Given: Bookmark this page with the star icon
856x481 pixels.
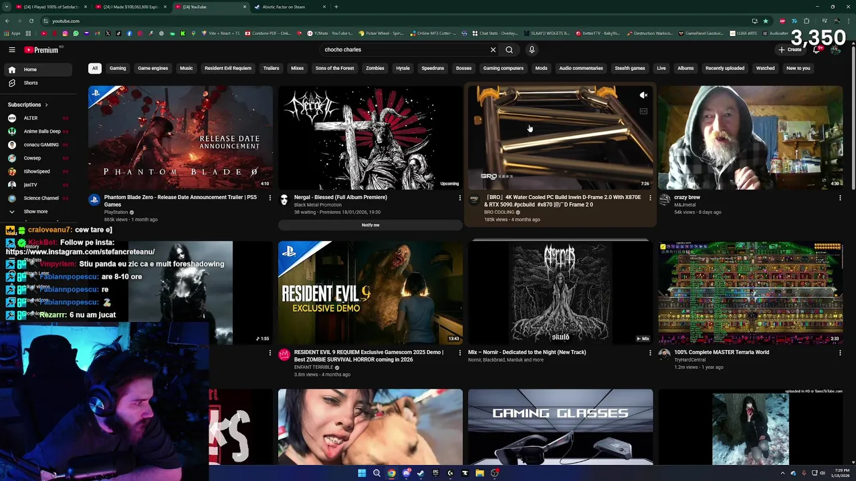Looking at the screenshot, I should (766, 21).
